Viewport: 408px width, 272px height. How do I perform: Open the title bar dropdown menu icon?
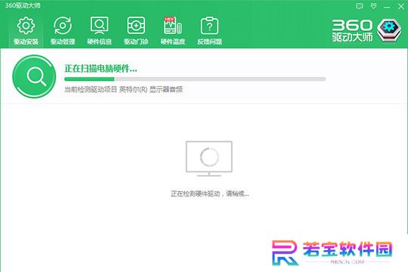pyautogui.click(x=373, y=6)
